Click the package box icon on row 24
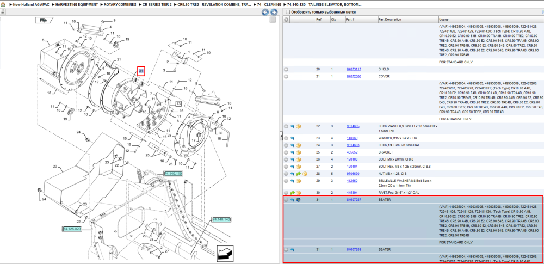Screen dimensions: 544x264 pos(298,145)
